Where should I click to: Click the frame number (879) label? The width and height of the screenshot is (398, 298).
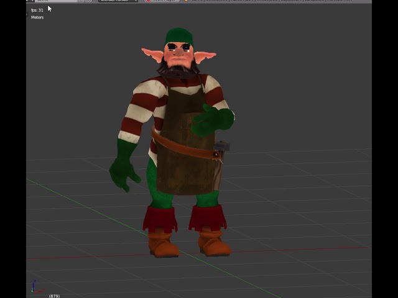tap(54, 296)
